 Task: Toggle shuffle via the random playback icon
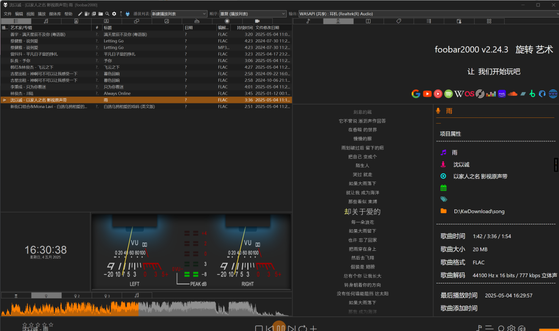pos(302,328)
